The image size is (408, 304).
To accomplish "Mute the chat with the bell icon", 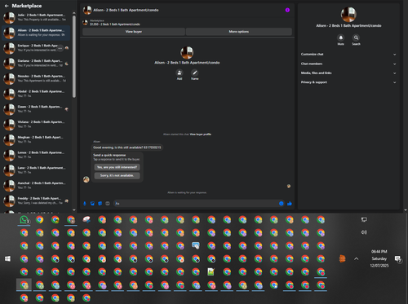I will [341, 37].
